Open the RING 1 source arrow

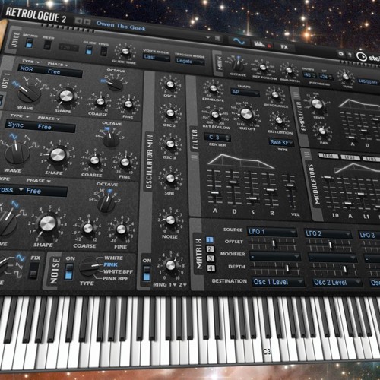[x=175, y=285]
